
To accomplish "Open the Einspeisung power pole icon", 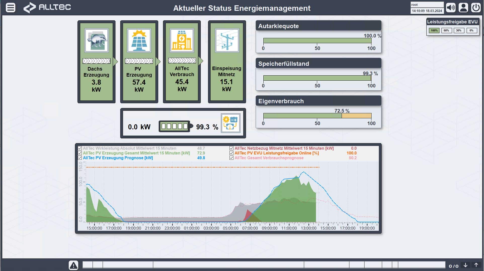I will pos(227,40).
